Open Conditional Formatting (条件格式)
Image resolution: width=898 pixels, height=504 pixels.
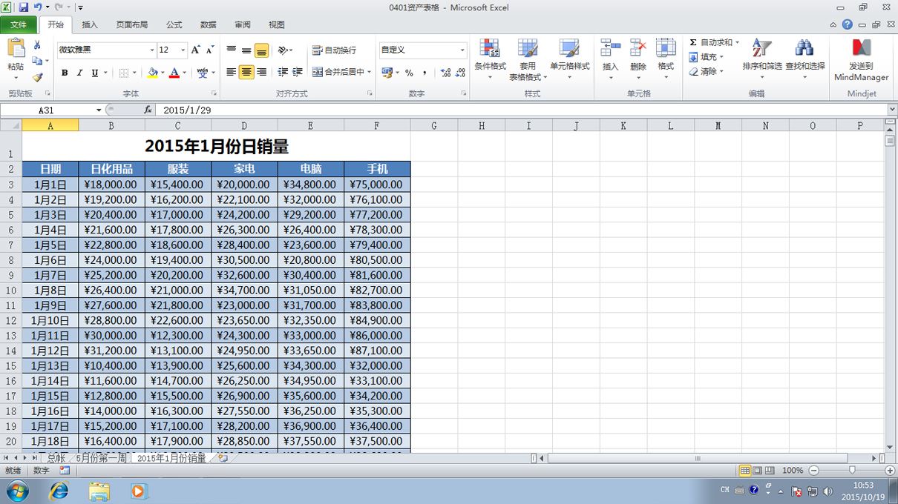(x=490, y=59)
